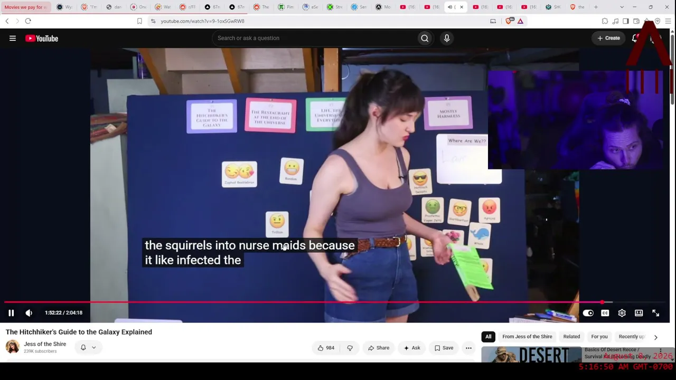Click the '239K subscribers' text
This screenshot has width=676, height=380.
[x=40, y=351]
